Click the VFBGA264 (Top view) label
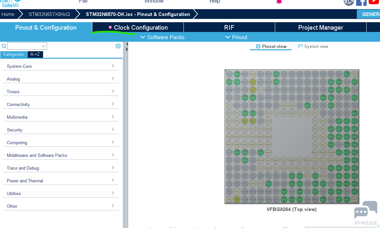380x228 pixels. point(292,209)
